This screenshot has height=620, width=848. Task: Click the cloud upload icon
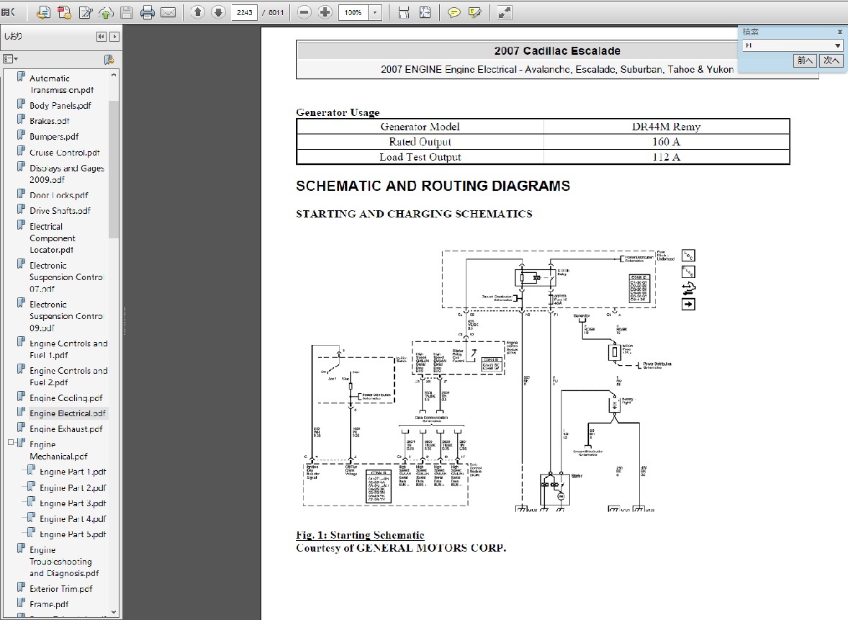106,12
